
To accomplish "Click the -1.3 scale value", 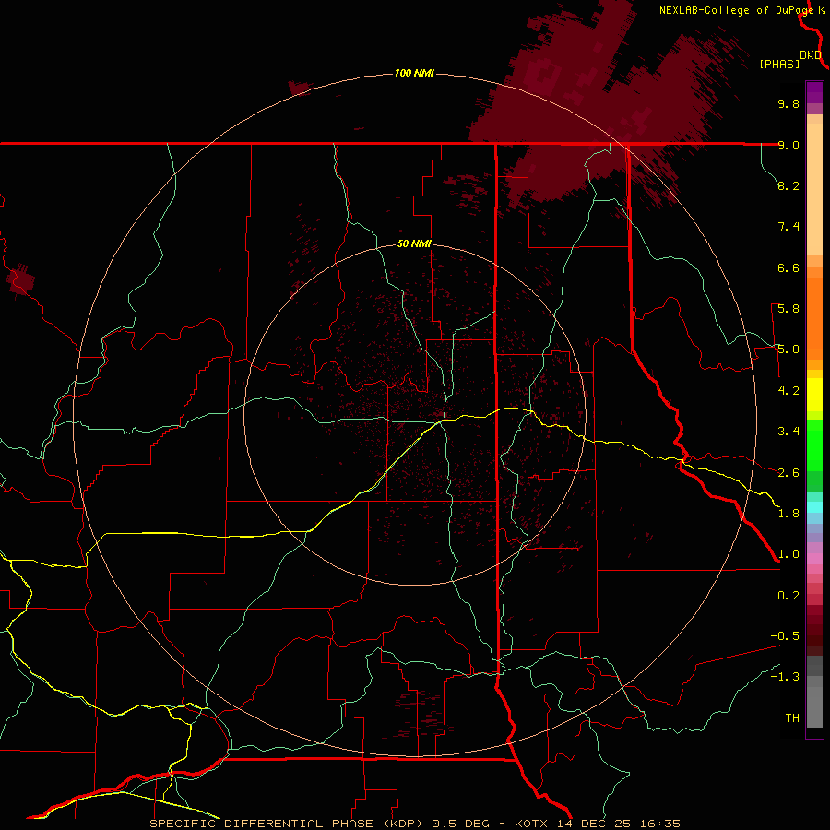I will coord(785,677).
